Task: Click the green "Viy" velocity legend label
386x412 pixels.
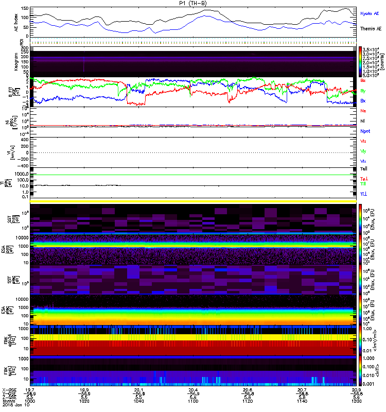Action: (363, 151)
